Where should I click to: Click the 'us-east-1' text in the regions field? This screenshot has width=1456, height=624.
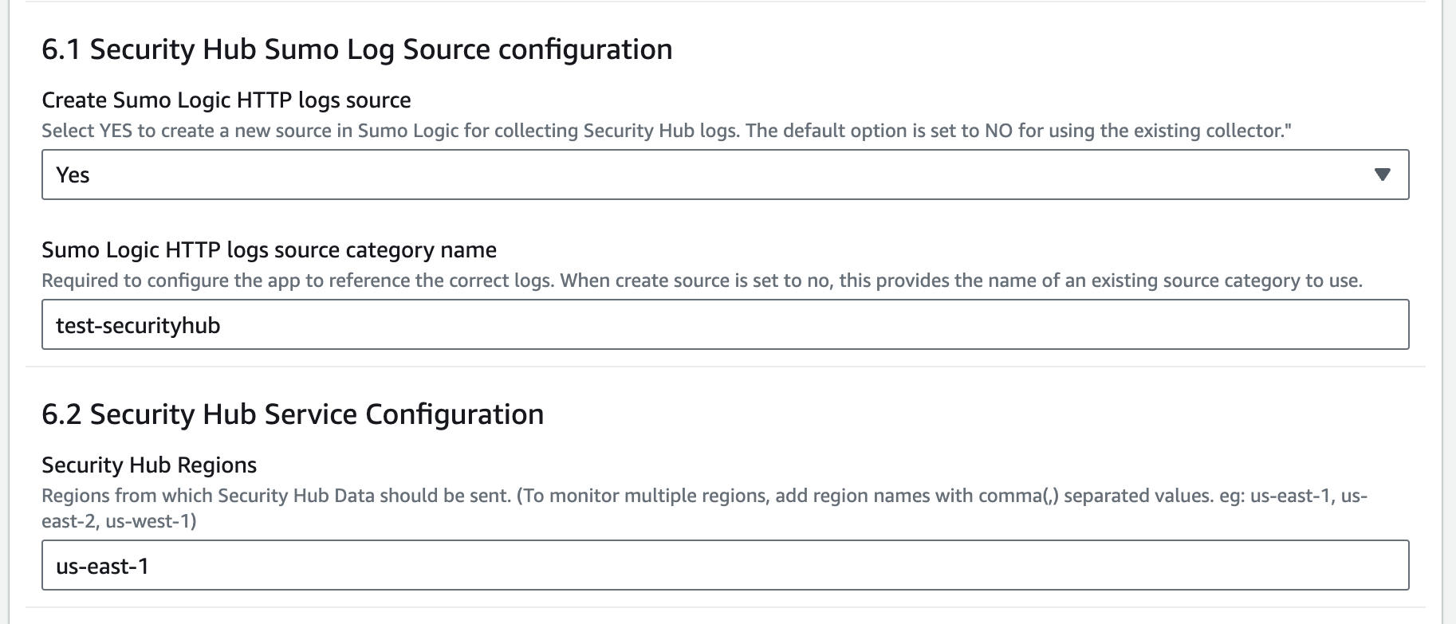tap(102, 567)
